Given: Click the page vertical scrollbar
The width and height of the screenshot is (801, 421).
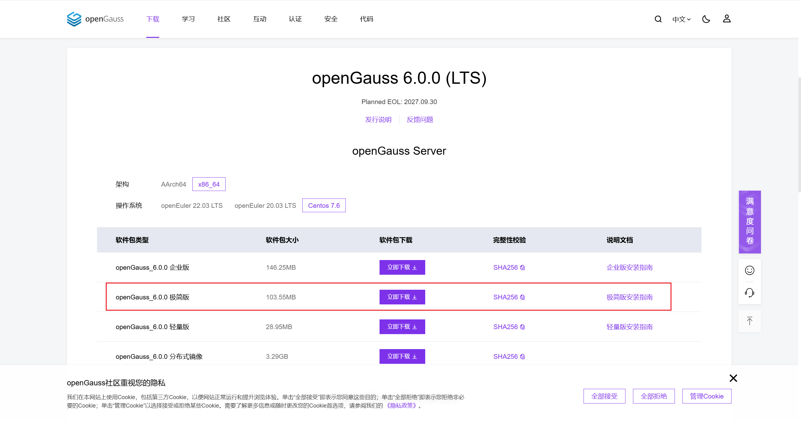Looking at the screenshot, I should [799, 134].
